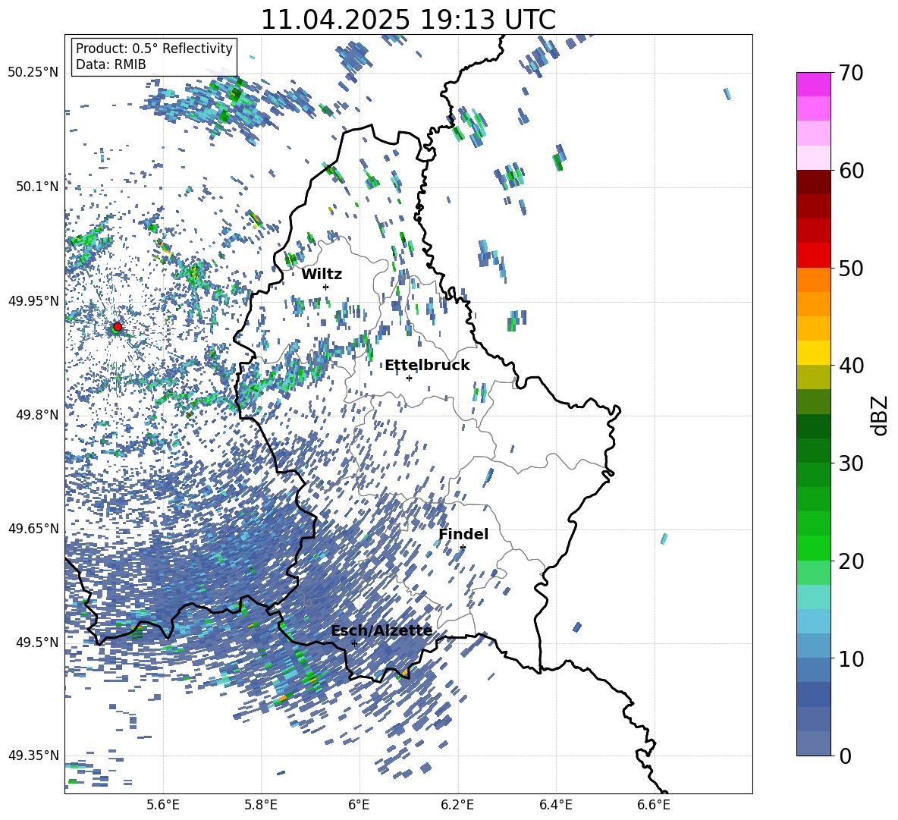The width and height of the screenshot is (898, 820).
Task: Click the Esch/Alzette city label
Action: coord(381,630)
